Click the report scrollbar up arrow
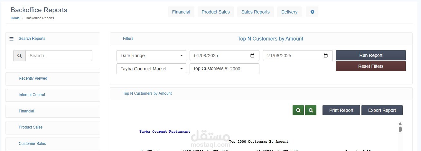 pyautogui.click(x=400, y=123)
